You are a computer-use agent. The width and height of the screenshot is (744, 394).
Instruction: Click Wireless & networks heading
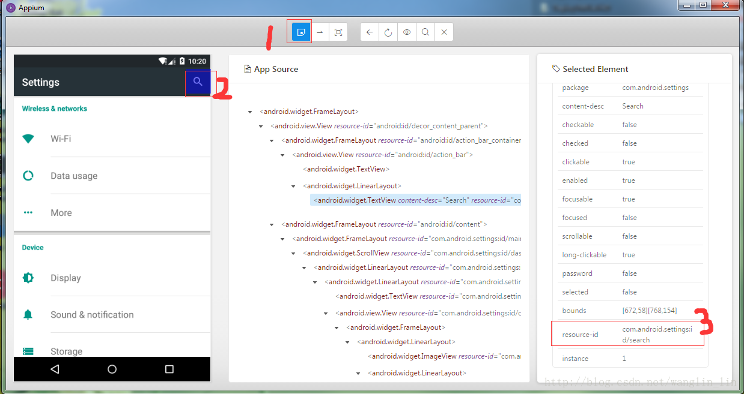coord(55,109)
